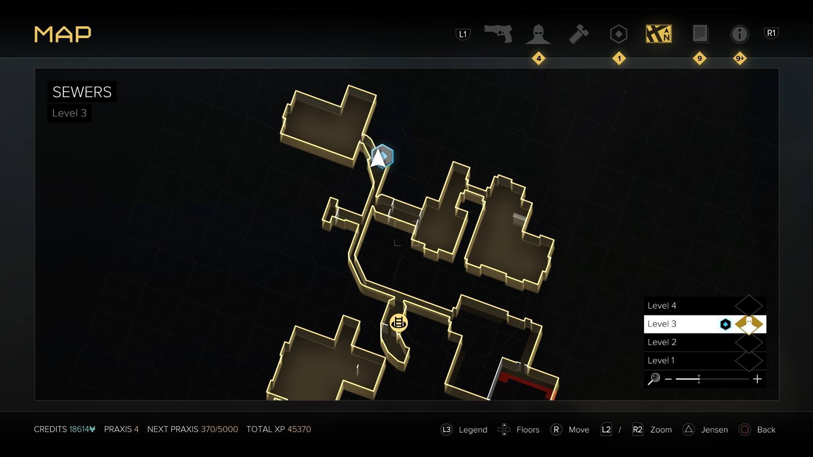Enable L1 left trigger shortcut
Screen dimensions: 813x457
tap(464, 33)
